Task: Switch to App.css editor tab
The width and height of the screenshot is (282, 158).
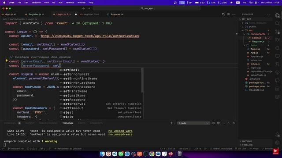Action: click(115, 14)
